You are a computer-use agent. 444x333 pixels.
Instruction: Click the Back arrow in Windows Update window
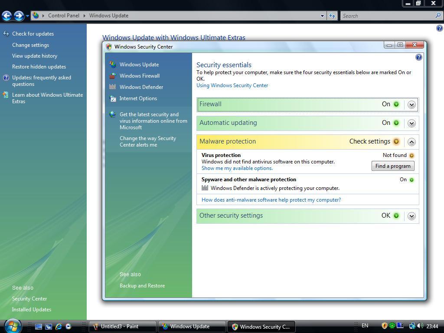click(7, 16)
